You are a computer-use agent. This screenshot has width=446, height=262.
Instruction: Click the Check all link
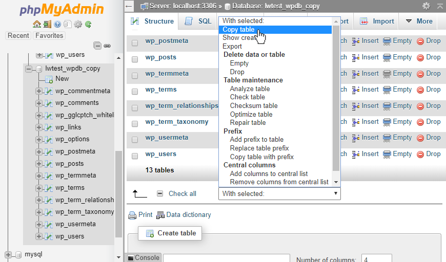[x=183, y=194]
